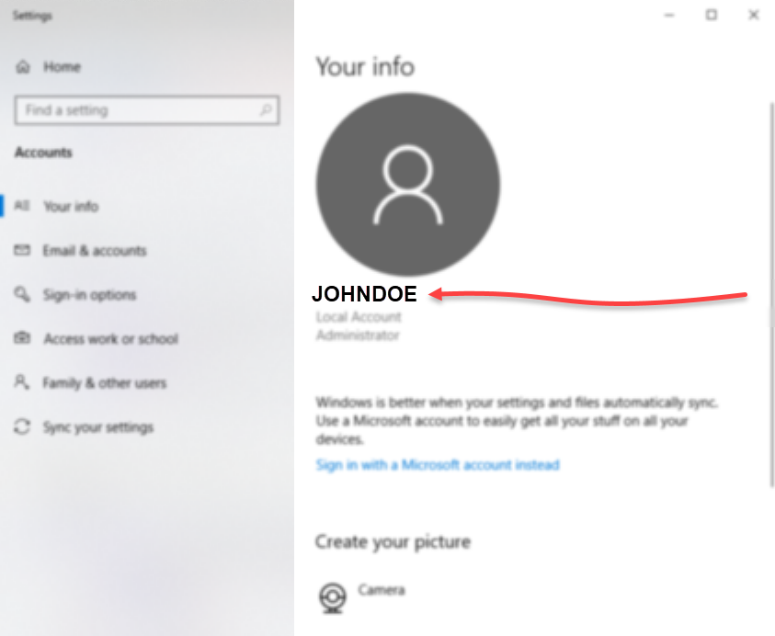Screen dimensions: 775x636
Task: Go to Sign-in options
Action: 89,295
